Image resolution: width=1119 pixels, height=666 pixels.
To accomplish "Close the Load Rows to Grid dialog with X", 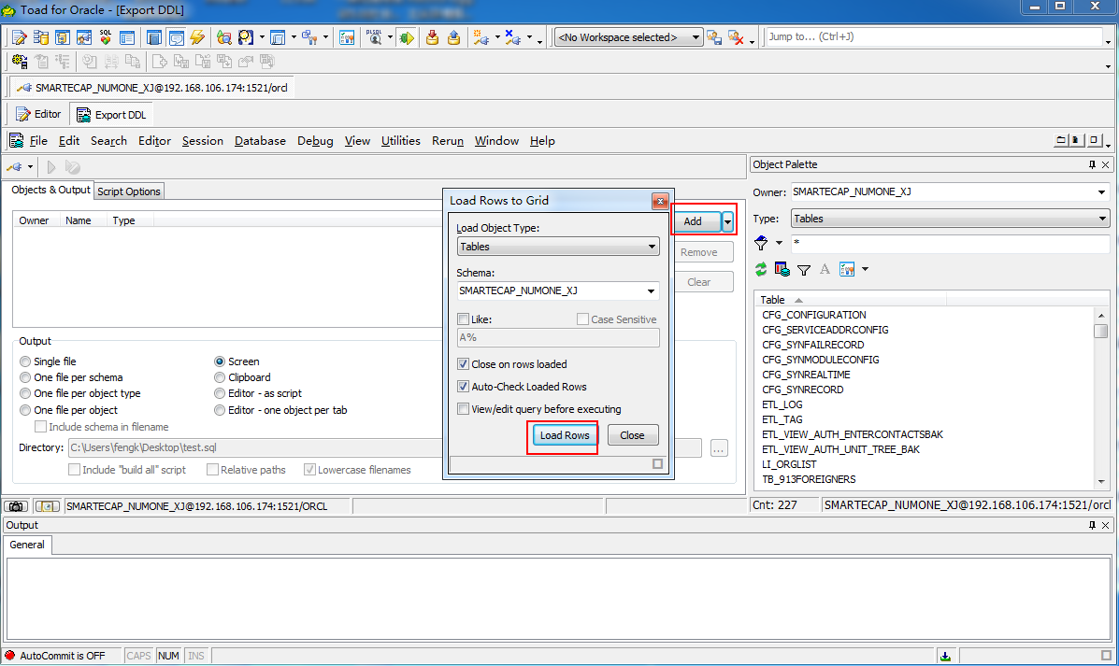I will pyautogui.click(x=660, y=201).
